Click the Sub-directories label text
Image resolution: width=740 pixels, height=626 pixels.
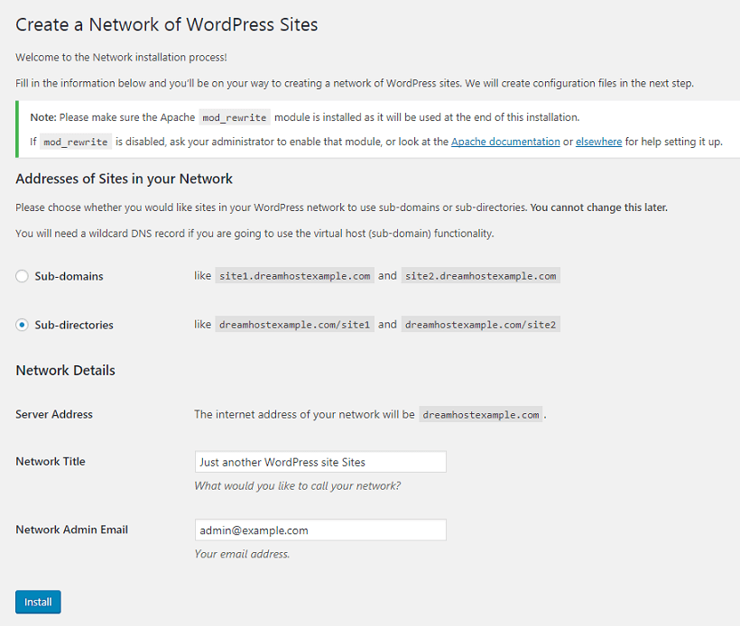pos(74,325)
